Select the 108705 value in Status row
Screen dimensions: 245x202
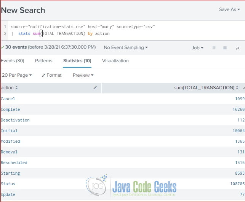(237, 184)
